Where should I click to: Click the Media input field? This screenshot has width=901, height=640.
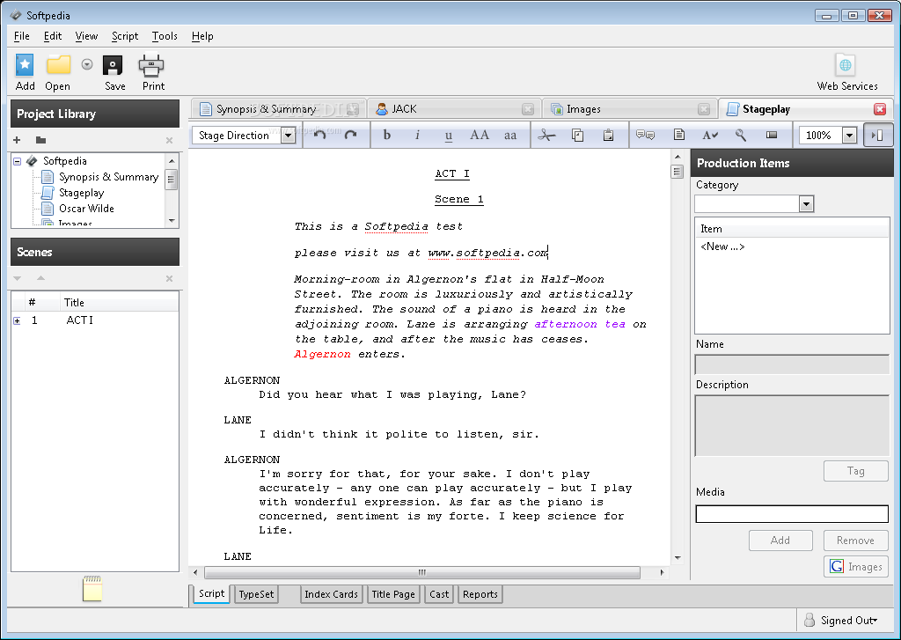[x=792, y=513]
